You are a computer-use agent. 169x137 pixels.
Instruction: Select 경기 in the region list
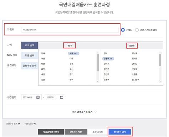[71, 74]
